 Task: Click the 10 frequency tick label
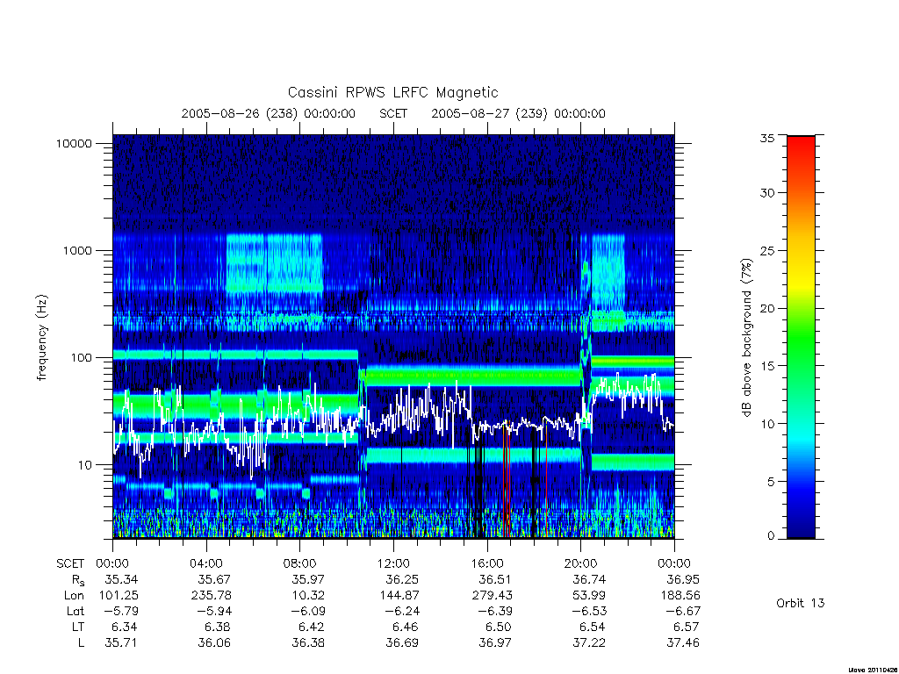pos(85,465)
